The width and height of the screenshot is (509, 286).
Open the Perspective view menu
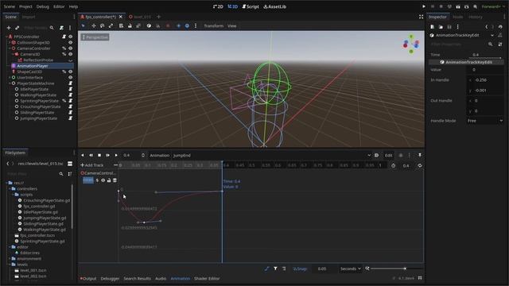[95, 37]
